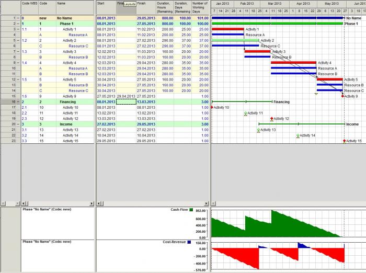Screen dimensions: 366x273
Task: Click the Layouts tooltip label in header
Action: point(130,4)
